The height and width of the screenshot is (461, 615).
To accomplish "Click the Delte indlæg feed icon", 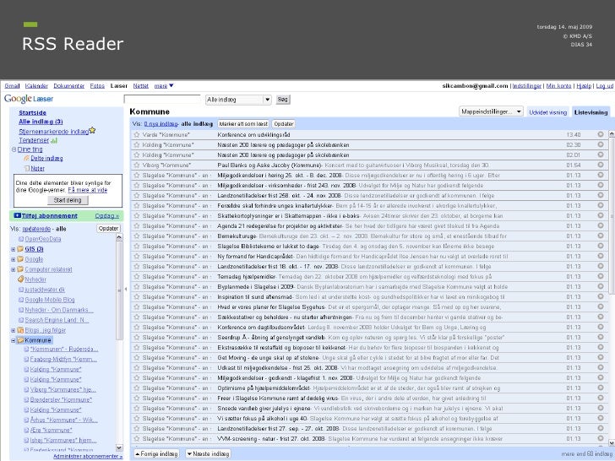I will (27, 158).
